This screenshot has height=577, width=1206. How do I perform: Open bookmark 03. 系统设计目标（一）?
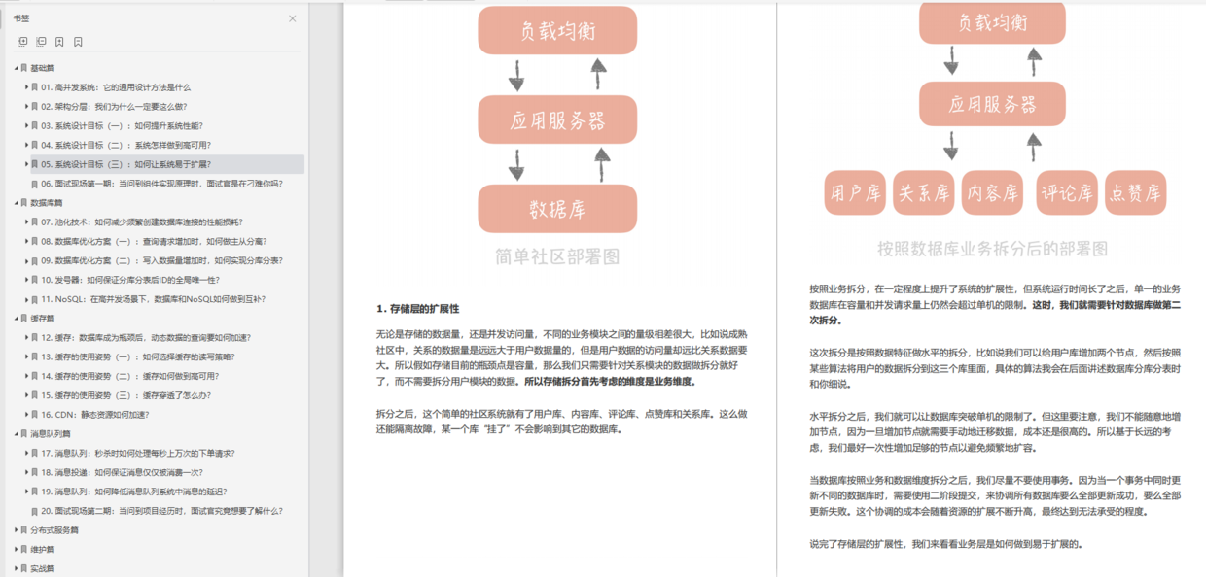point(122,126)
